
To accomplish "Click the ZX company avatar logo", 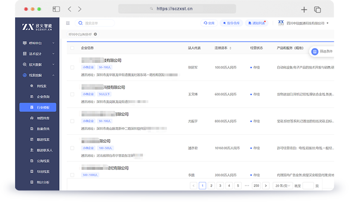I will point(281,23).
